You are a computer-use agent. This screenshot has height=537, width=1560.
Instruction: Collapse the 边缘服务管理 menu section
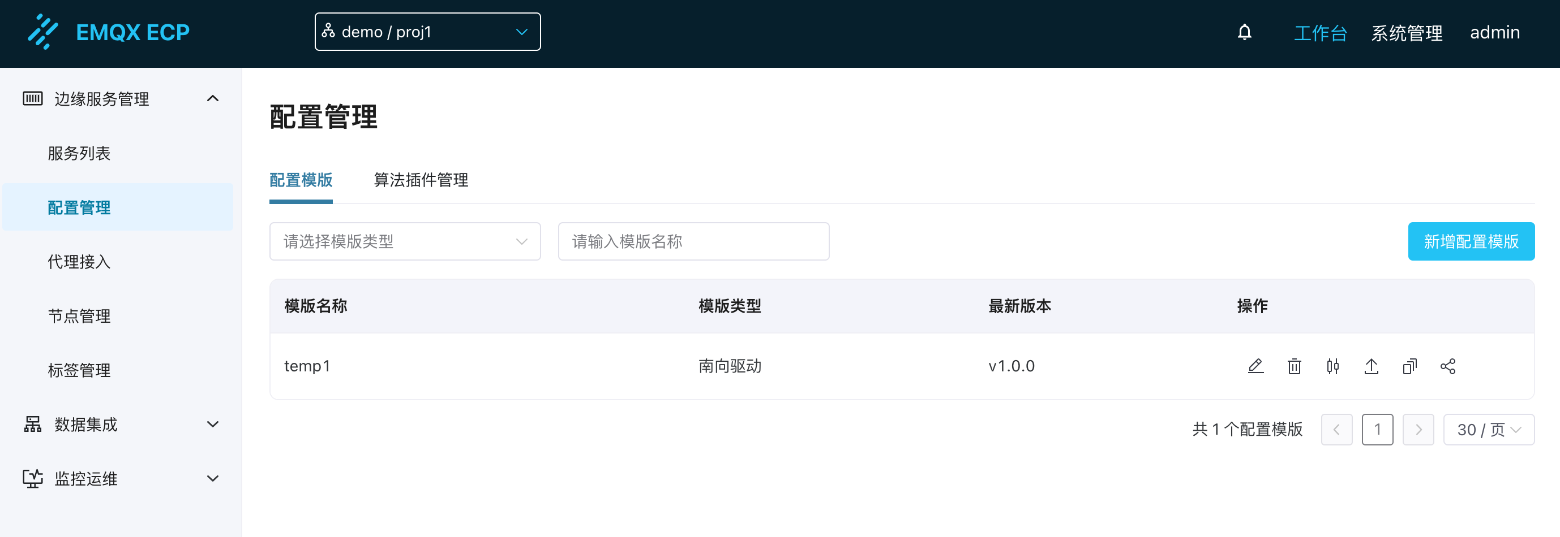213,98
